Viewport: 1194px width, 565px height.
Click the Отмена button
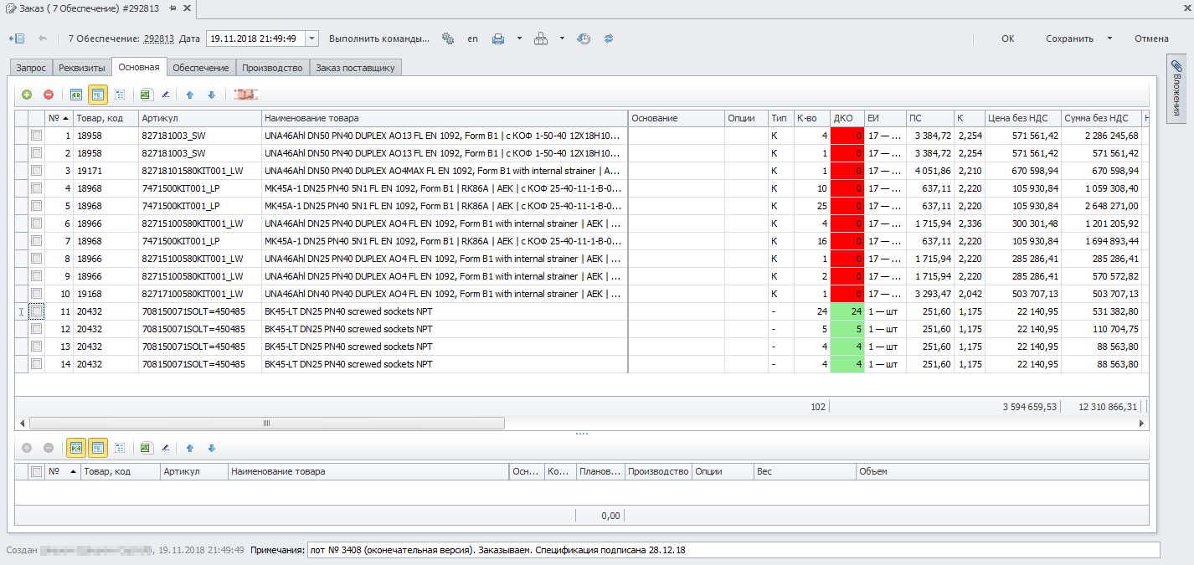[1151, 39]
